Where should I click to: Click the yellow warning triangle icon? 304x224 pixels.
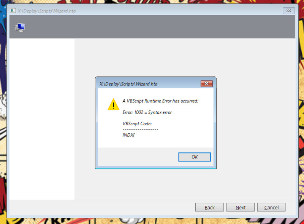click(x=113, y=104)
